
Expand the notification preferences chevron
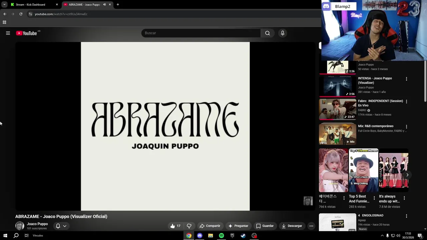coord(65,226)
